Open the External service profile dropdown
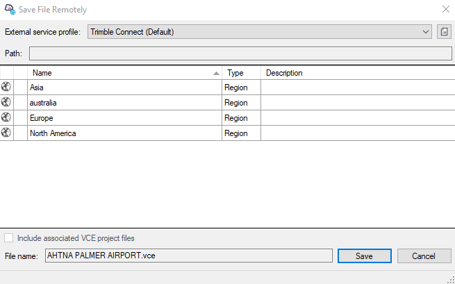This screenshot has height=284, width=455. [260, 32]
